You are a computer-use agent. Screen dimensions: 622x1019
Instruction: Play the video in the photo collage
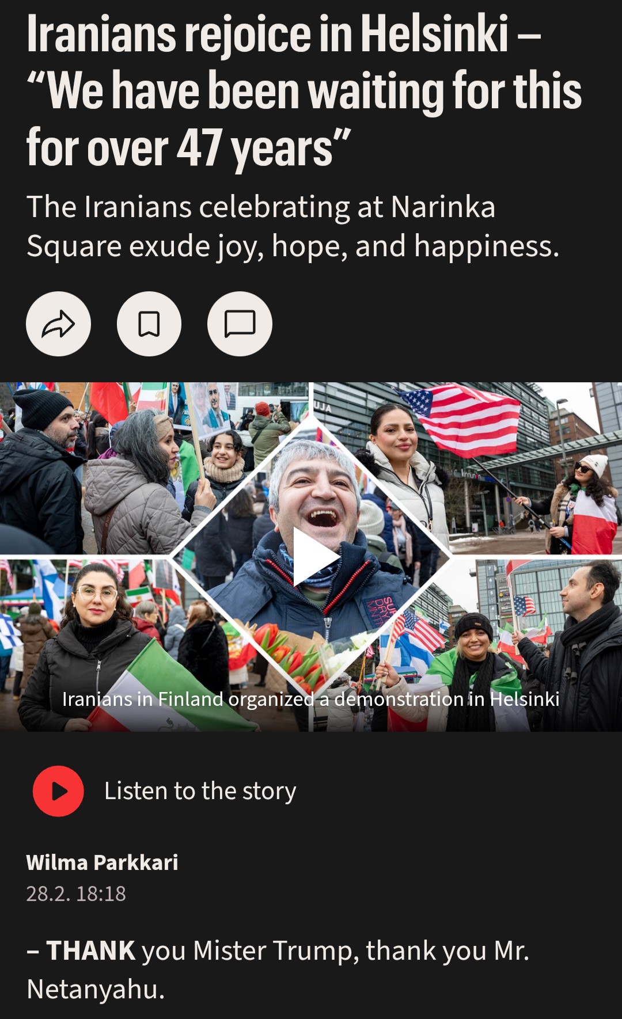pos(316,557)
